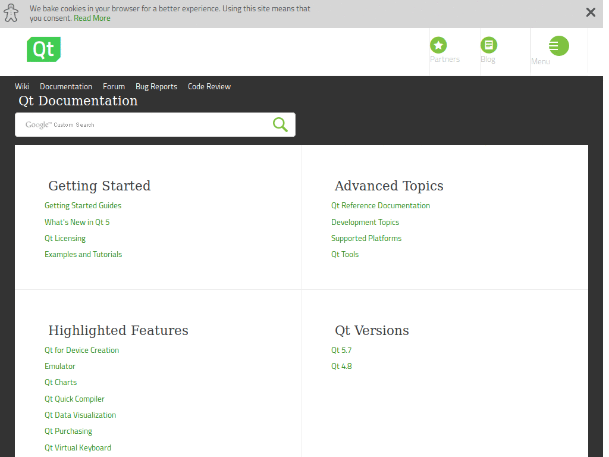Click the search magnifier icon
This screenshot has width=609, height=457.
tap(280, 124)
